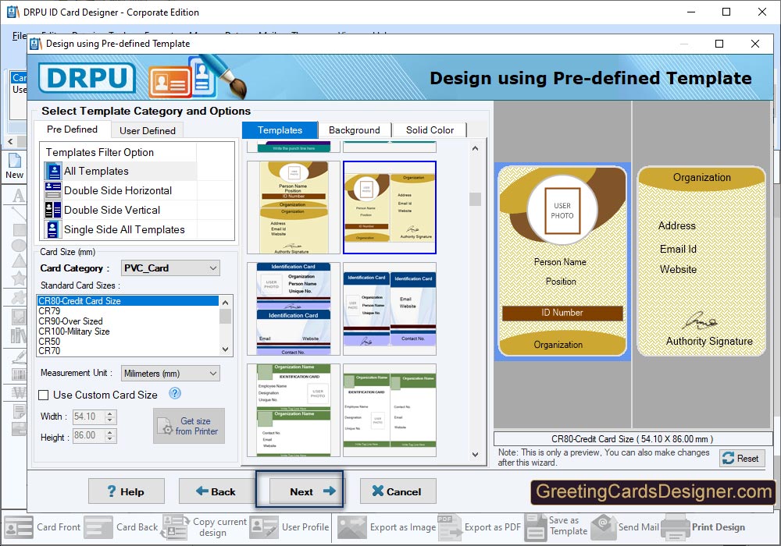Select the Text tool in left toolbar
Screen dimensions: 781x546
[x=19, y=196]
